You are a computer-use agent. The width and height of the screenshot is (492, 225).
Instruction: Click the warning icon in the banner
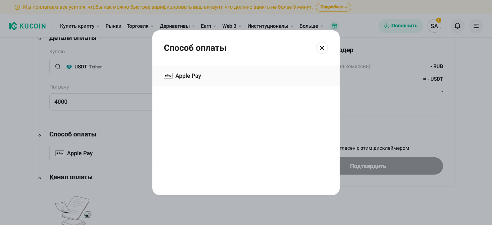(17, 7)
